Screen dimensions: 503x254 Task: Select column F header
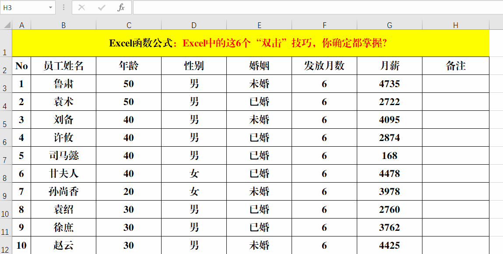click(x=324, y=25)
